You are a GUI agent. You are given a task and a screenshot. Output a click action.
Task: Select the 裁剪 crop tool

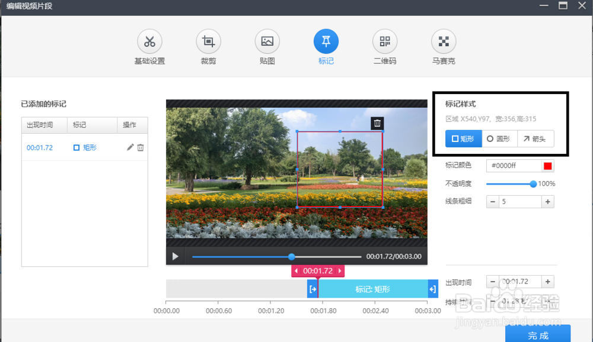[208, 47]
